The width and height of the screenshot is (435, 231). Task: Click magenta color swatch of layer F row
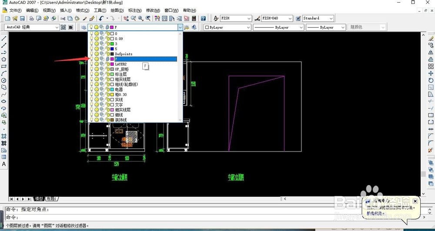tap(112, 59)
